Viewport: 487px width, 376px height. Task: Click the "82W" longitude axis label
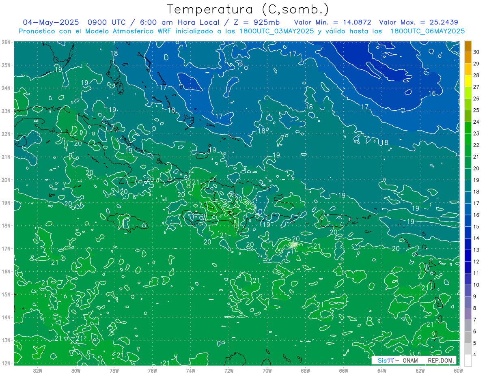(x=38, y=370)
